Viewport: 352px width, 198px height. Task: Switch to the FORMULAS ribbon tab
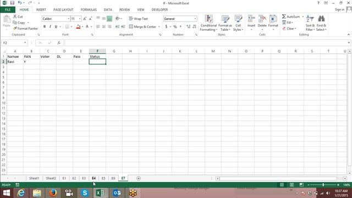89,10
